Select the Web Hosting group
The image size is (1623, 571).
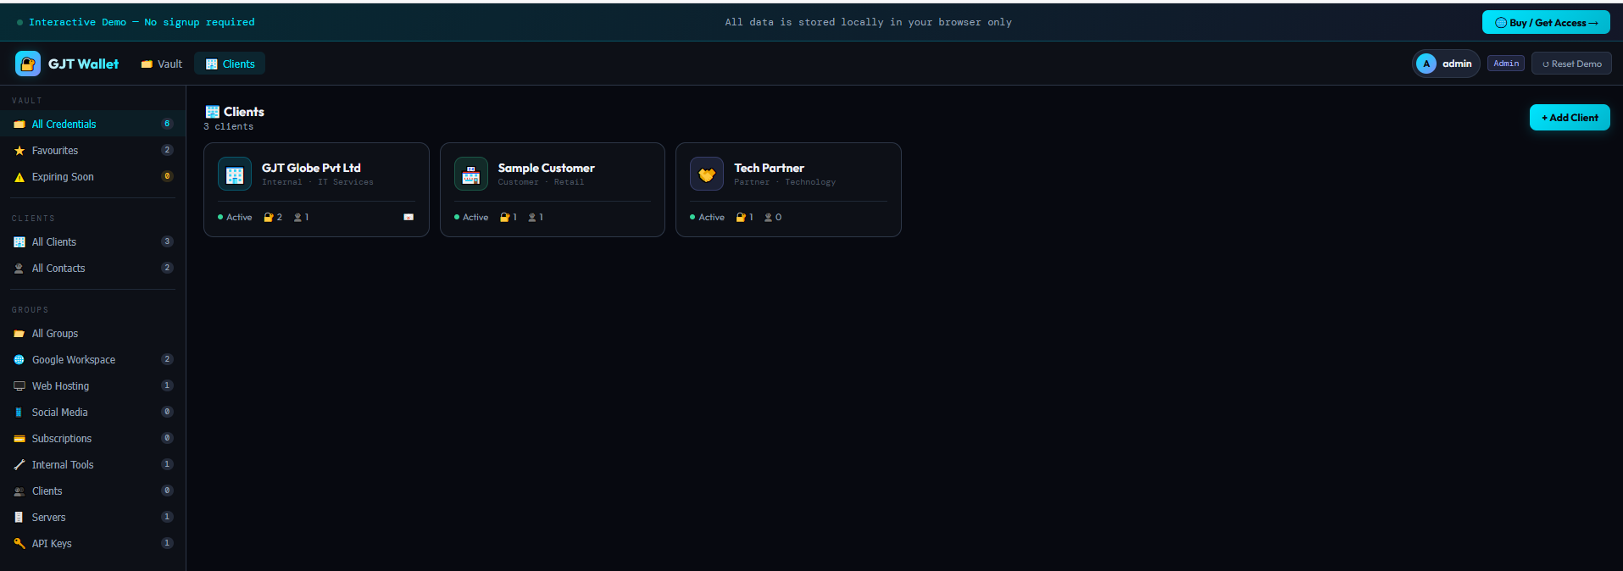pyautogui.click(x=92, y=385)
